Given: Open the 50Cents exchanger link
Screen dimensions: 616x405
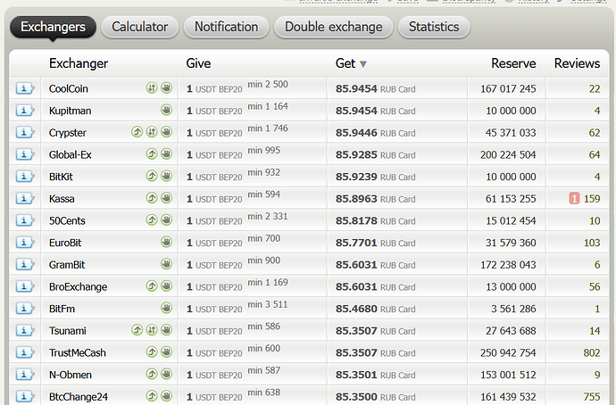Looking at the screenshot, I should click(x=67, y=220).
